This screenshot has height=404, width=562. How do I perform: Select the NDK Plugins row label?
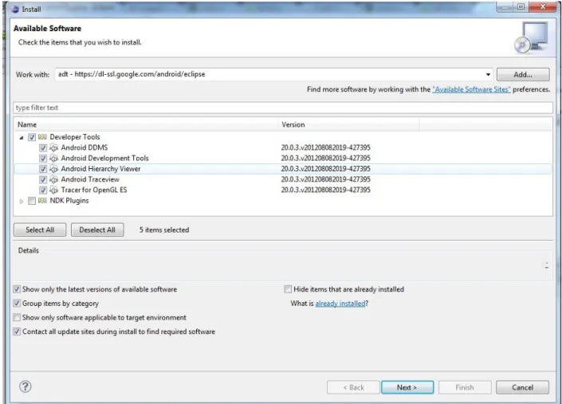pyautogui.click(x=69, y=201)
